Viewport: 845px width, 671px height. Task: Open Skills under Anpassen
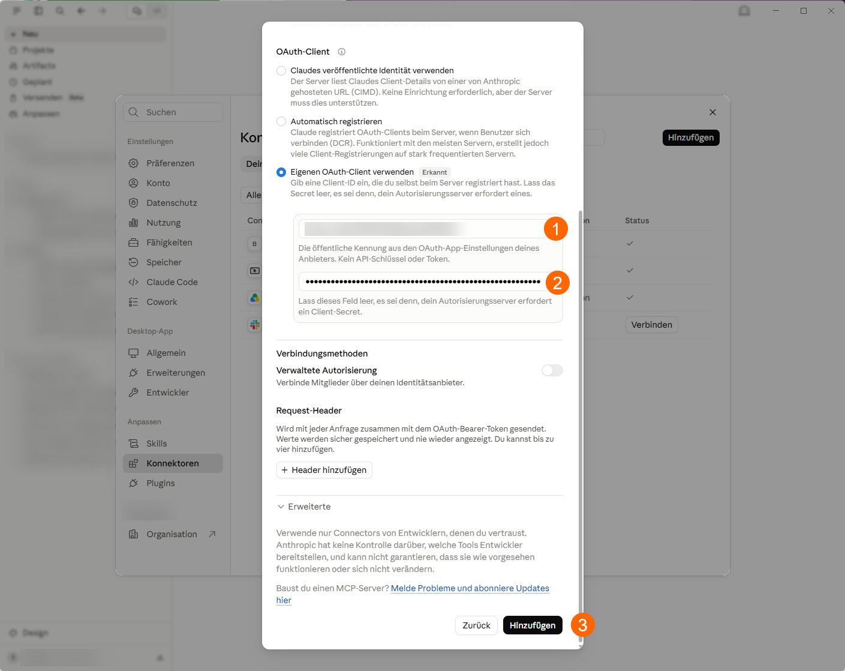coord(173,444)
